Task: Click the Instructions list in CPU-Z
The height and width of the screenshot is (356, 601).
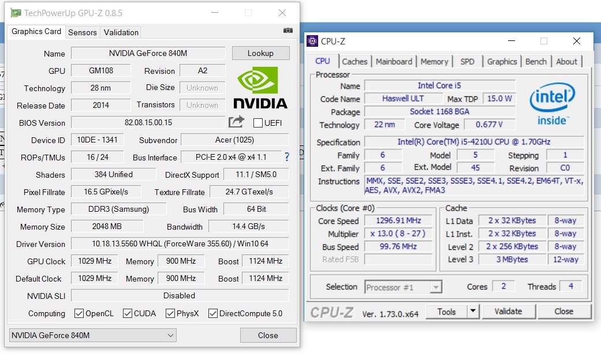Action: (x=474, y=185)
